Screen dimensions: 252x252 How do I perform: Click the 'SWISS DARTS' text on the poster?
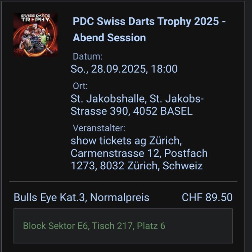point(35,15)
